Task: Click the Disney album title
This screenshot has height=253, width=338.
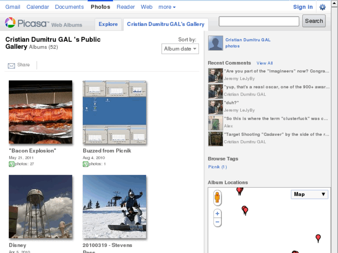Action: pos(18,245)
